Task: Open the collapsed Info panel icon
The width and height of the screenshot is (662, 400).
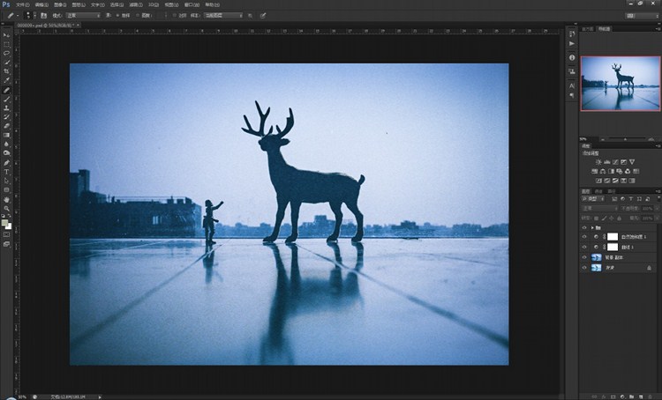Action: [x=572, y=57]
